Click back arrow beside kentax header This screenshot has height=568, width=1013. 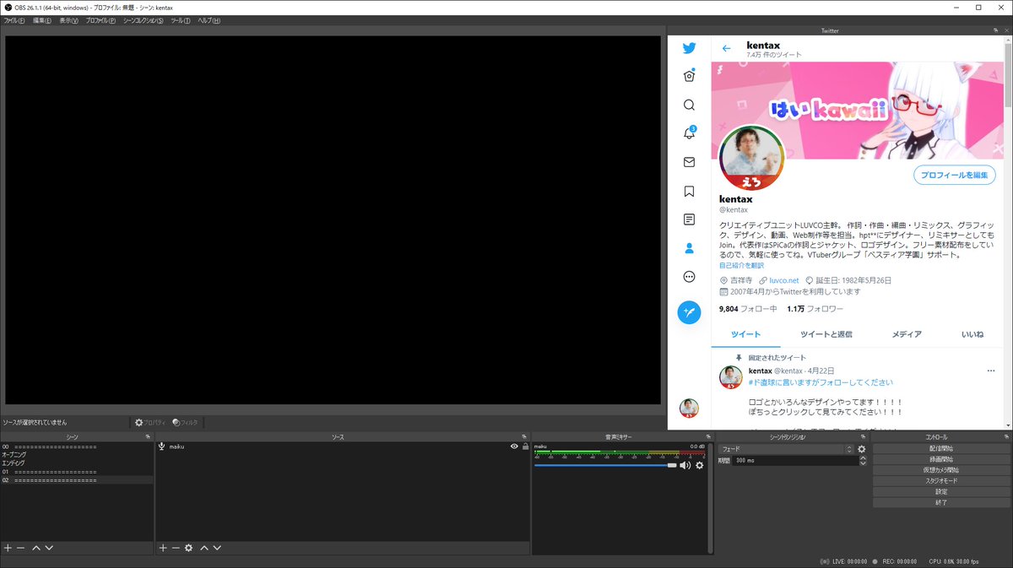click(x=727, y=48)
